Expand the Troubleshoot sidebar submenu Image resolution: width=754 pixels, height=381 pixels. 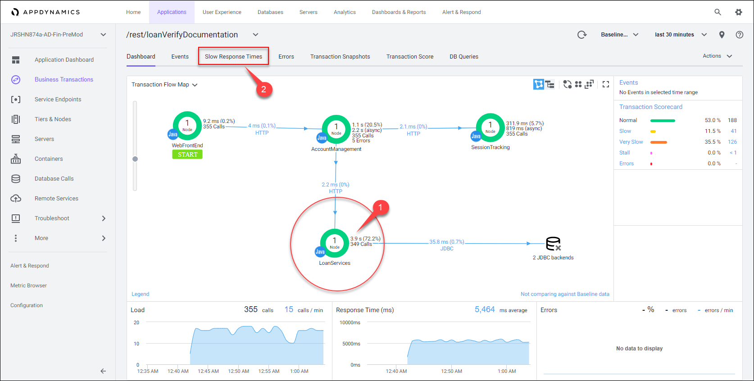coord(104,218)
